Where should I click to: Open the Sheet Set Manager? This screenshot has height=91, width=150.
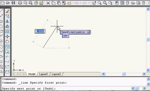click(x=133, y=3)
